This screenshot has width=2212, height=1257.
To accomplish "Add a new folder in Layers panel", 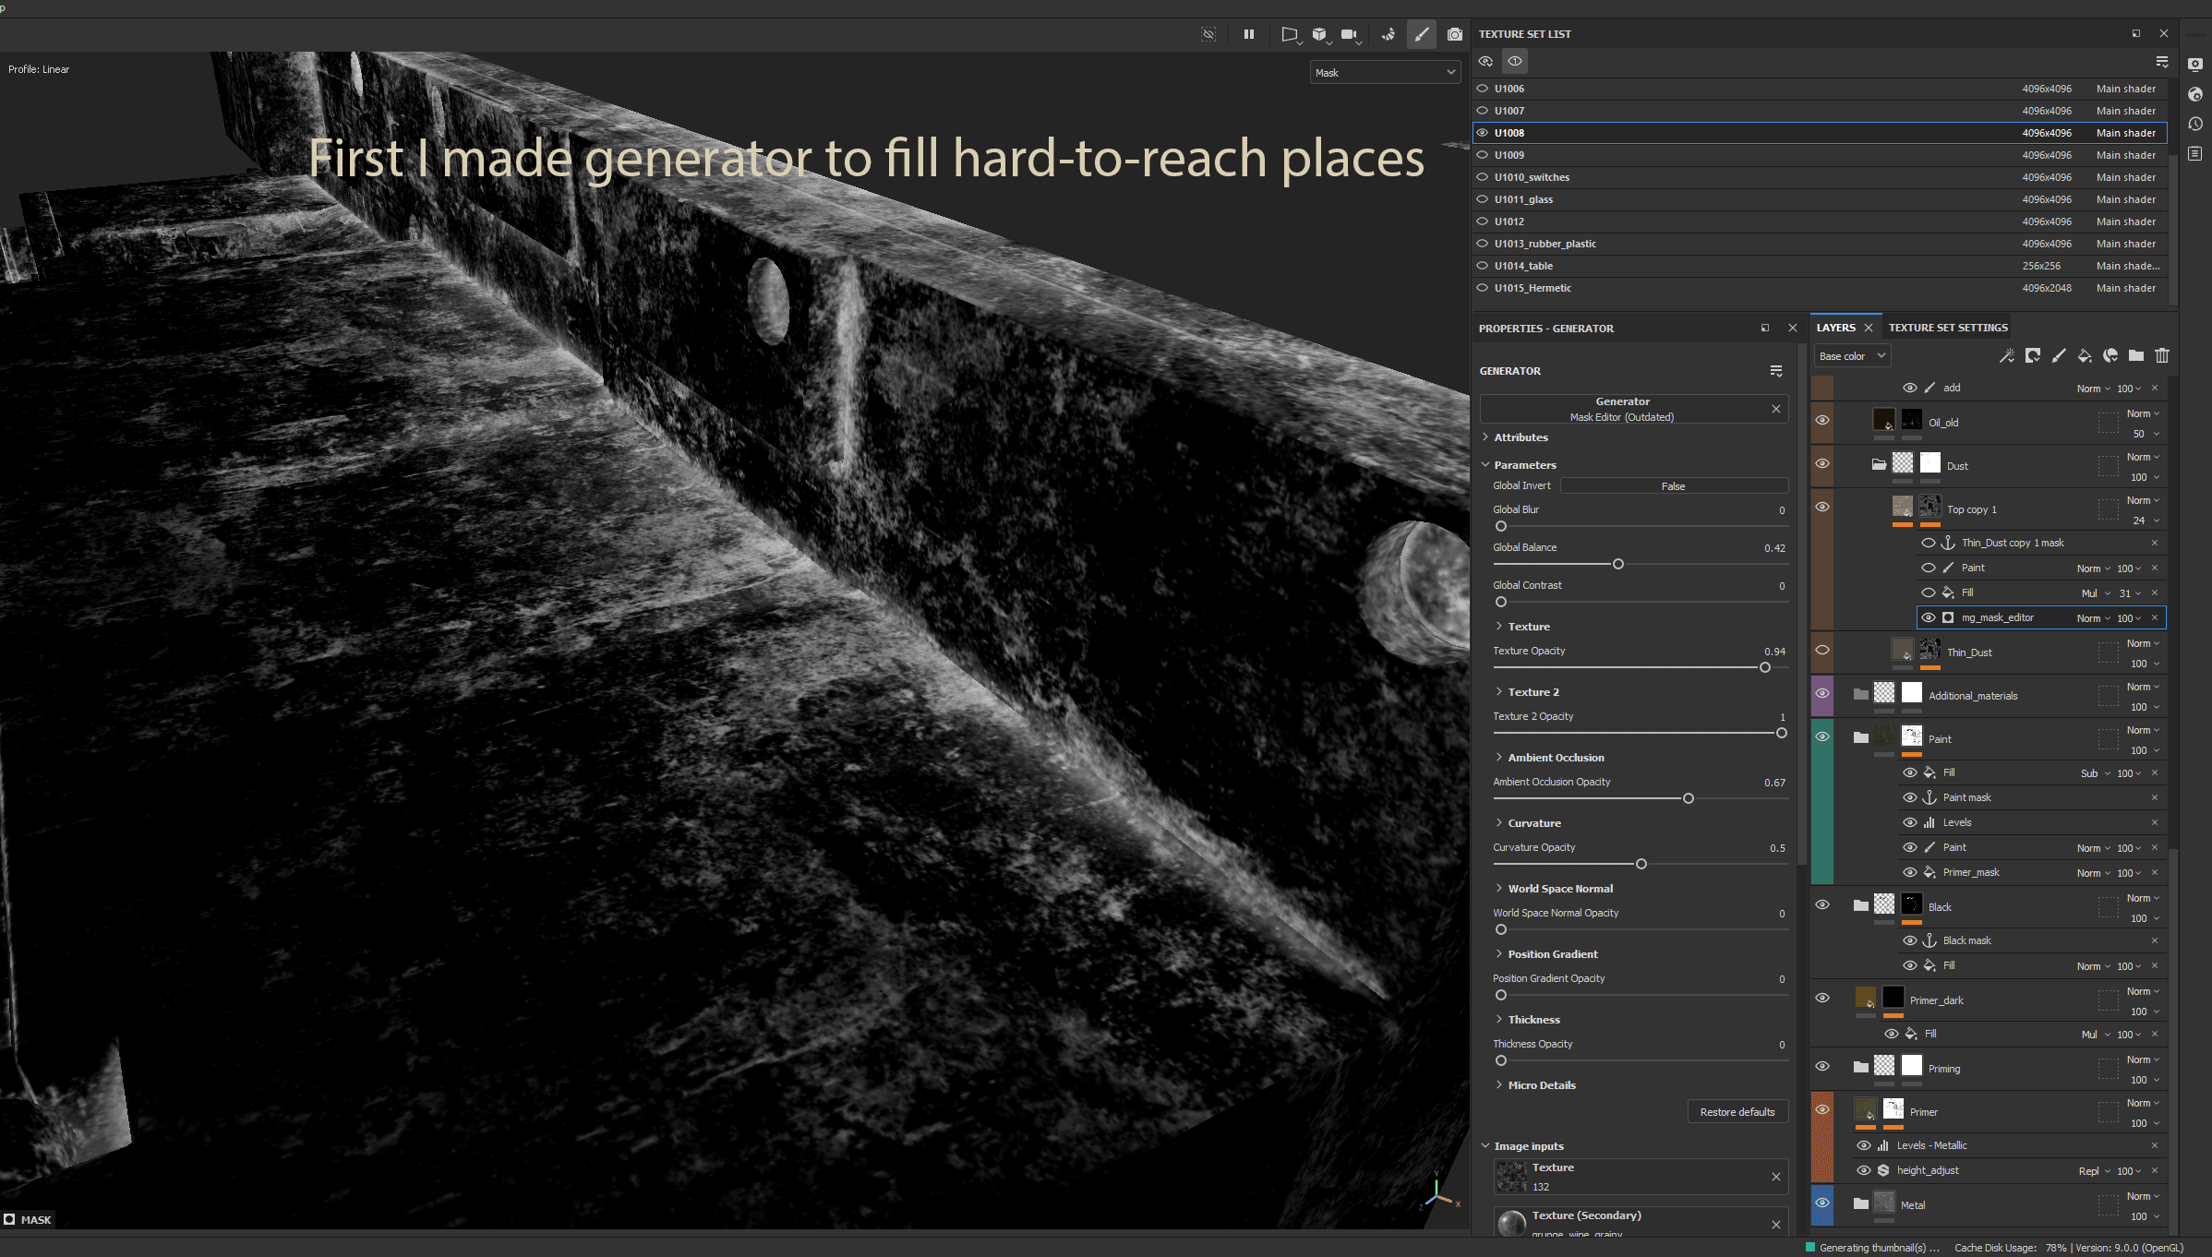I will [x=2136, y=356].
